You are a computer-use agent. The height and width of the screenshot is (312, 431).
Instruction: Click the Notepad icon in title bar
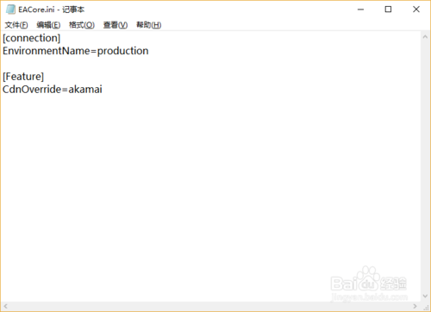10,9
